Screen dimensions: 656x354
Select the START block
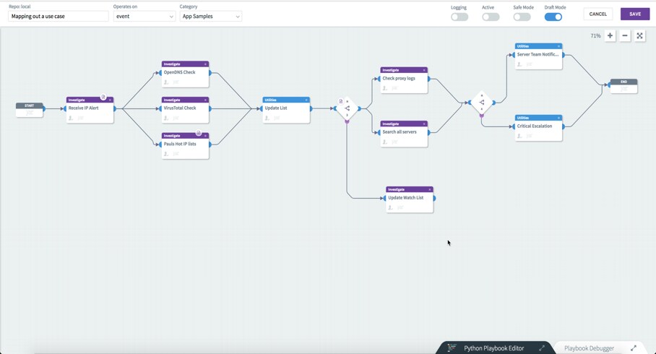tap(30, 110)
